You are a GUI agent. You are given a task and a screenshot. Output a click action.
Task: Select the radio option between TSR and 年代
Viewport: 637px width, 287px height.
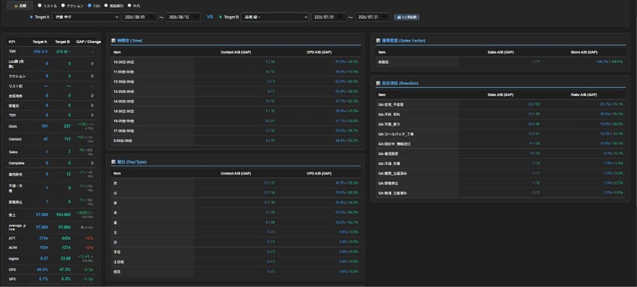(106, 6)
